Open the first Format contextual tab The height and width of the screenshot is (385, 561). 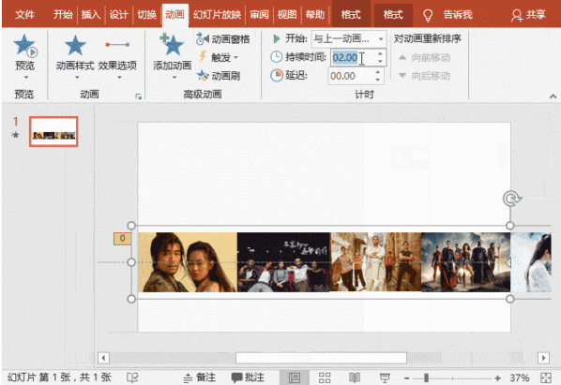coord(351,15)
